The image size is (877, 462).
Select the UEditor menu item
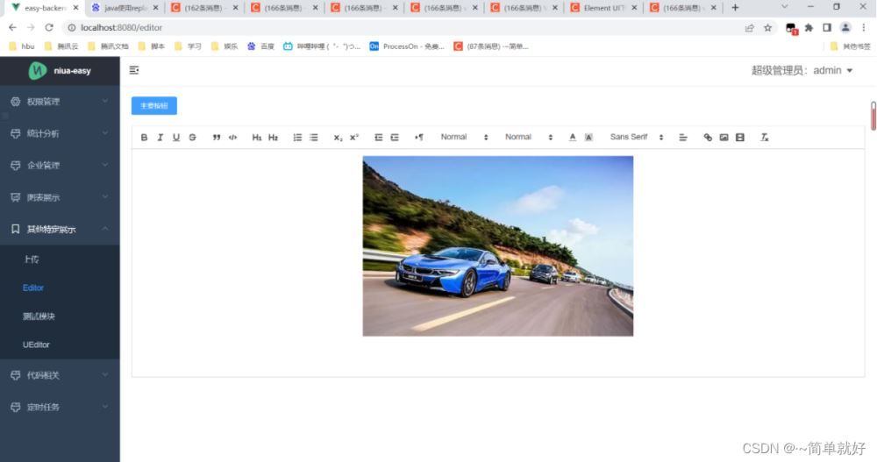[36, 345]
